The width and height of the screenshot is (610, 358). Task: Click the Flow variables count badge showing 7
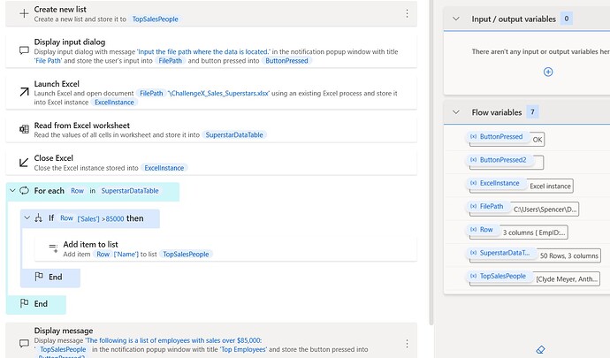pos(532,112)
